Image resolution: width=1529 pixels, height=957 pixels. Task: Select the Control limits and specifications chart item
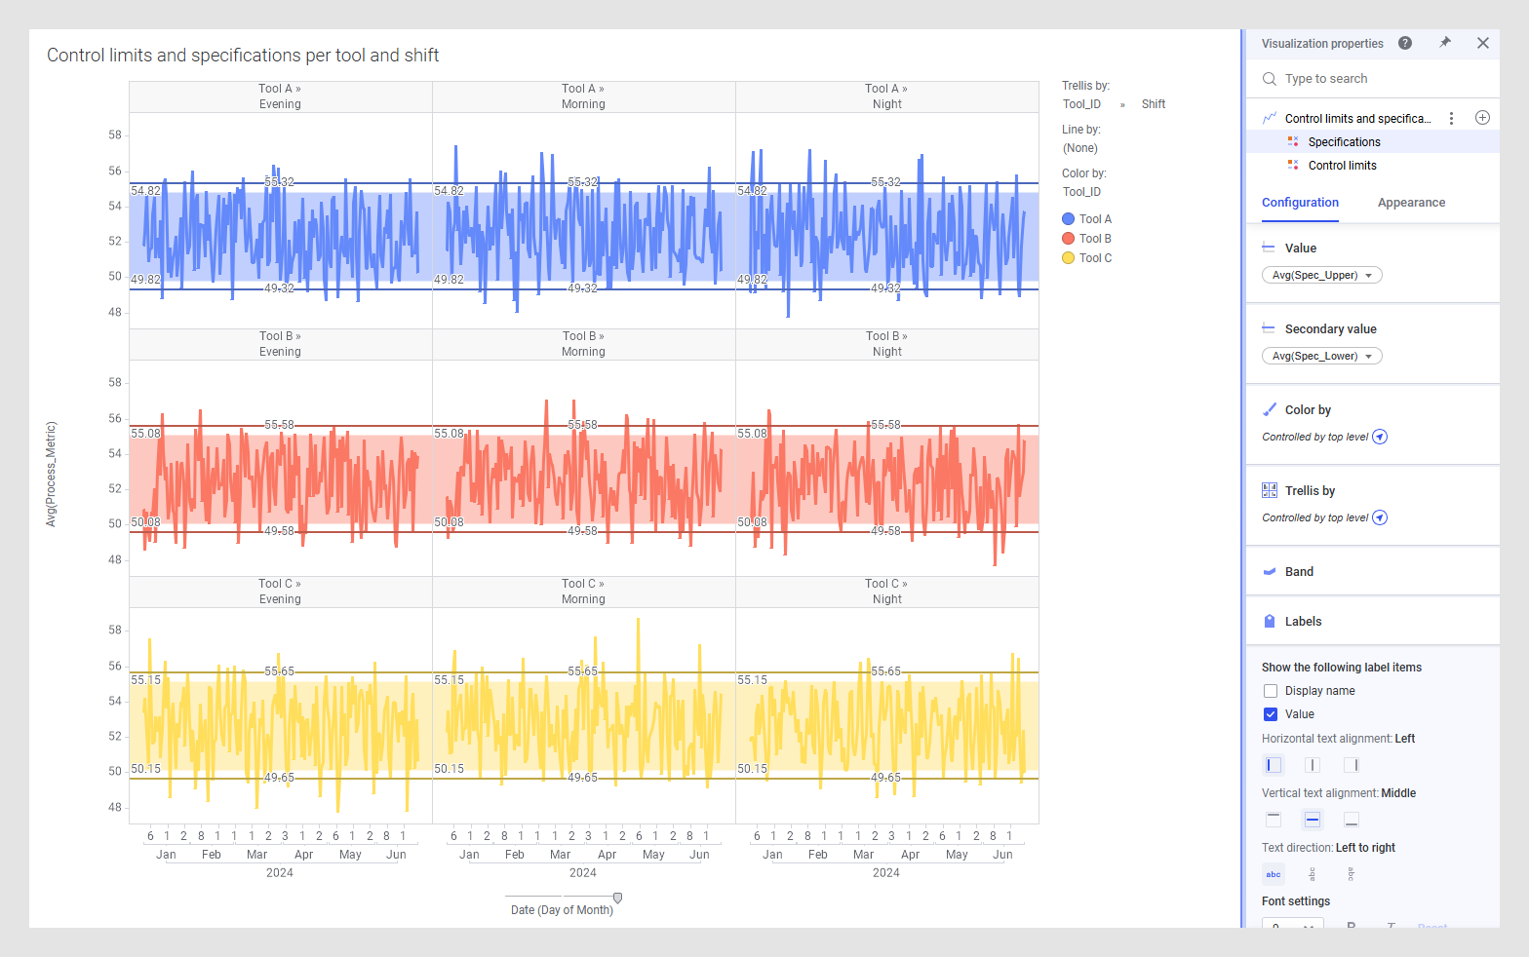tap(1357, 118)
